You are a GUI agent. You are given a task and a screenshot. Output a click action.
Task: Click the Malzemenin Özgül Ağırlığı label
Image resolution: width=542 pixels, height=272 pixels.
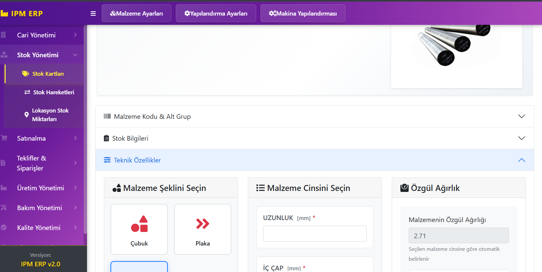click(x=447, y=220)
